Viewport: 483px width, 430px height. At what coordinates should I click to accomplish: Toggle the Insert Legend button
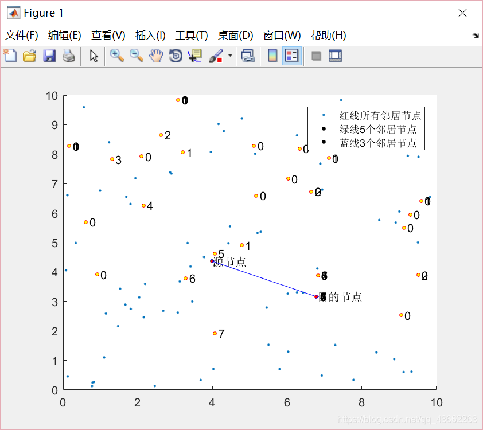tap(292, 56)
